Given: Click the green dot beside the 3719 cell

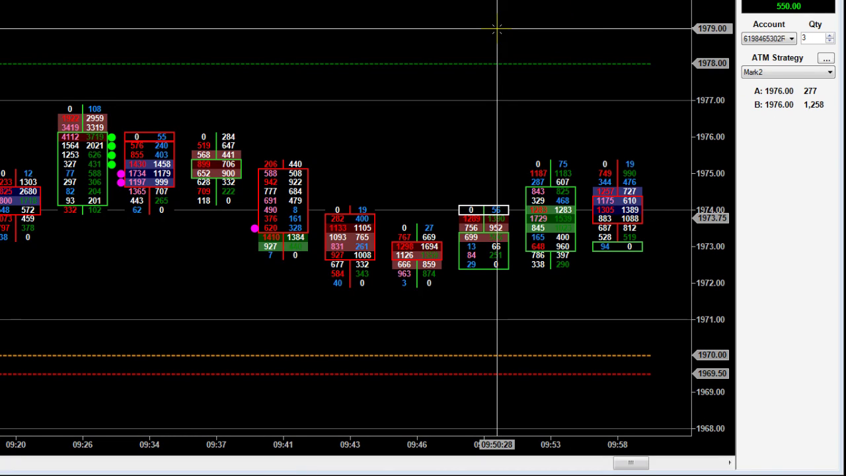Looking at the screenshot, I should 112,138.
